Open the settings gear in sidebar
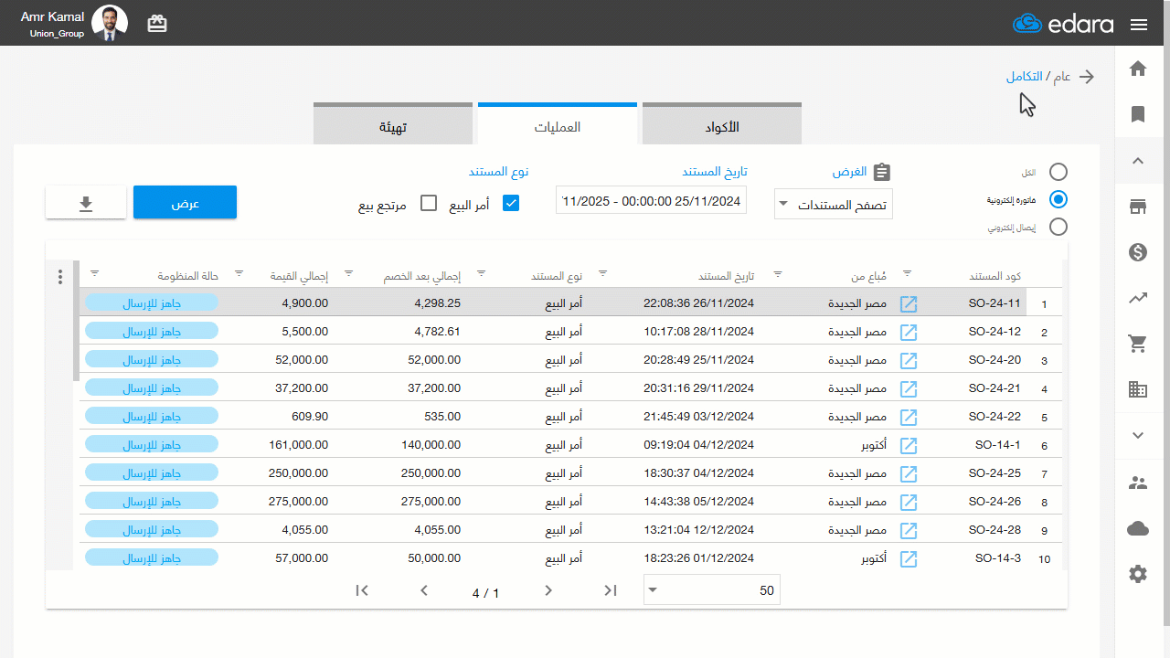The height and width of the screenshot is (658, 1170). click(x=1138, y=574)
